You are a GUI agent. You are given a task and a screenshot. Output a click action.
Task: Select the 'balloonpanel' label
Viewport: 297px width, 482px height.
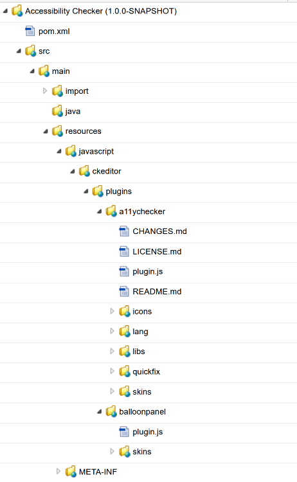pyautogui.click(x=142, y=412)
